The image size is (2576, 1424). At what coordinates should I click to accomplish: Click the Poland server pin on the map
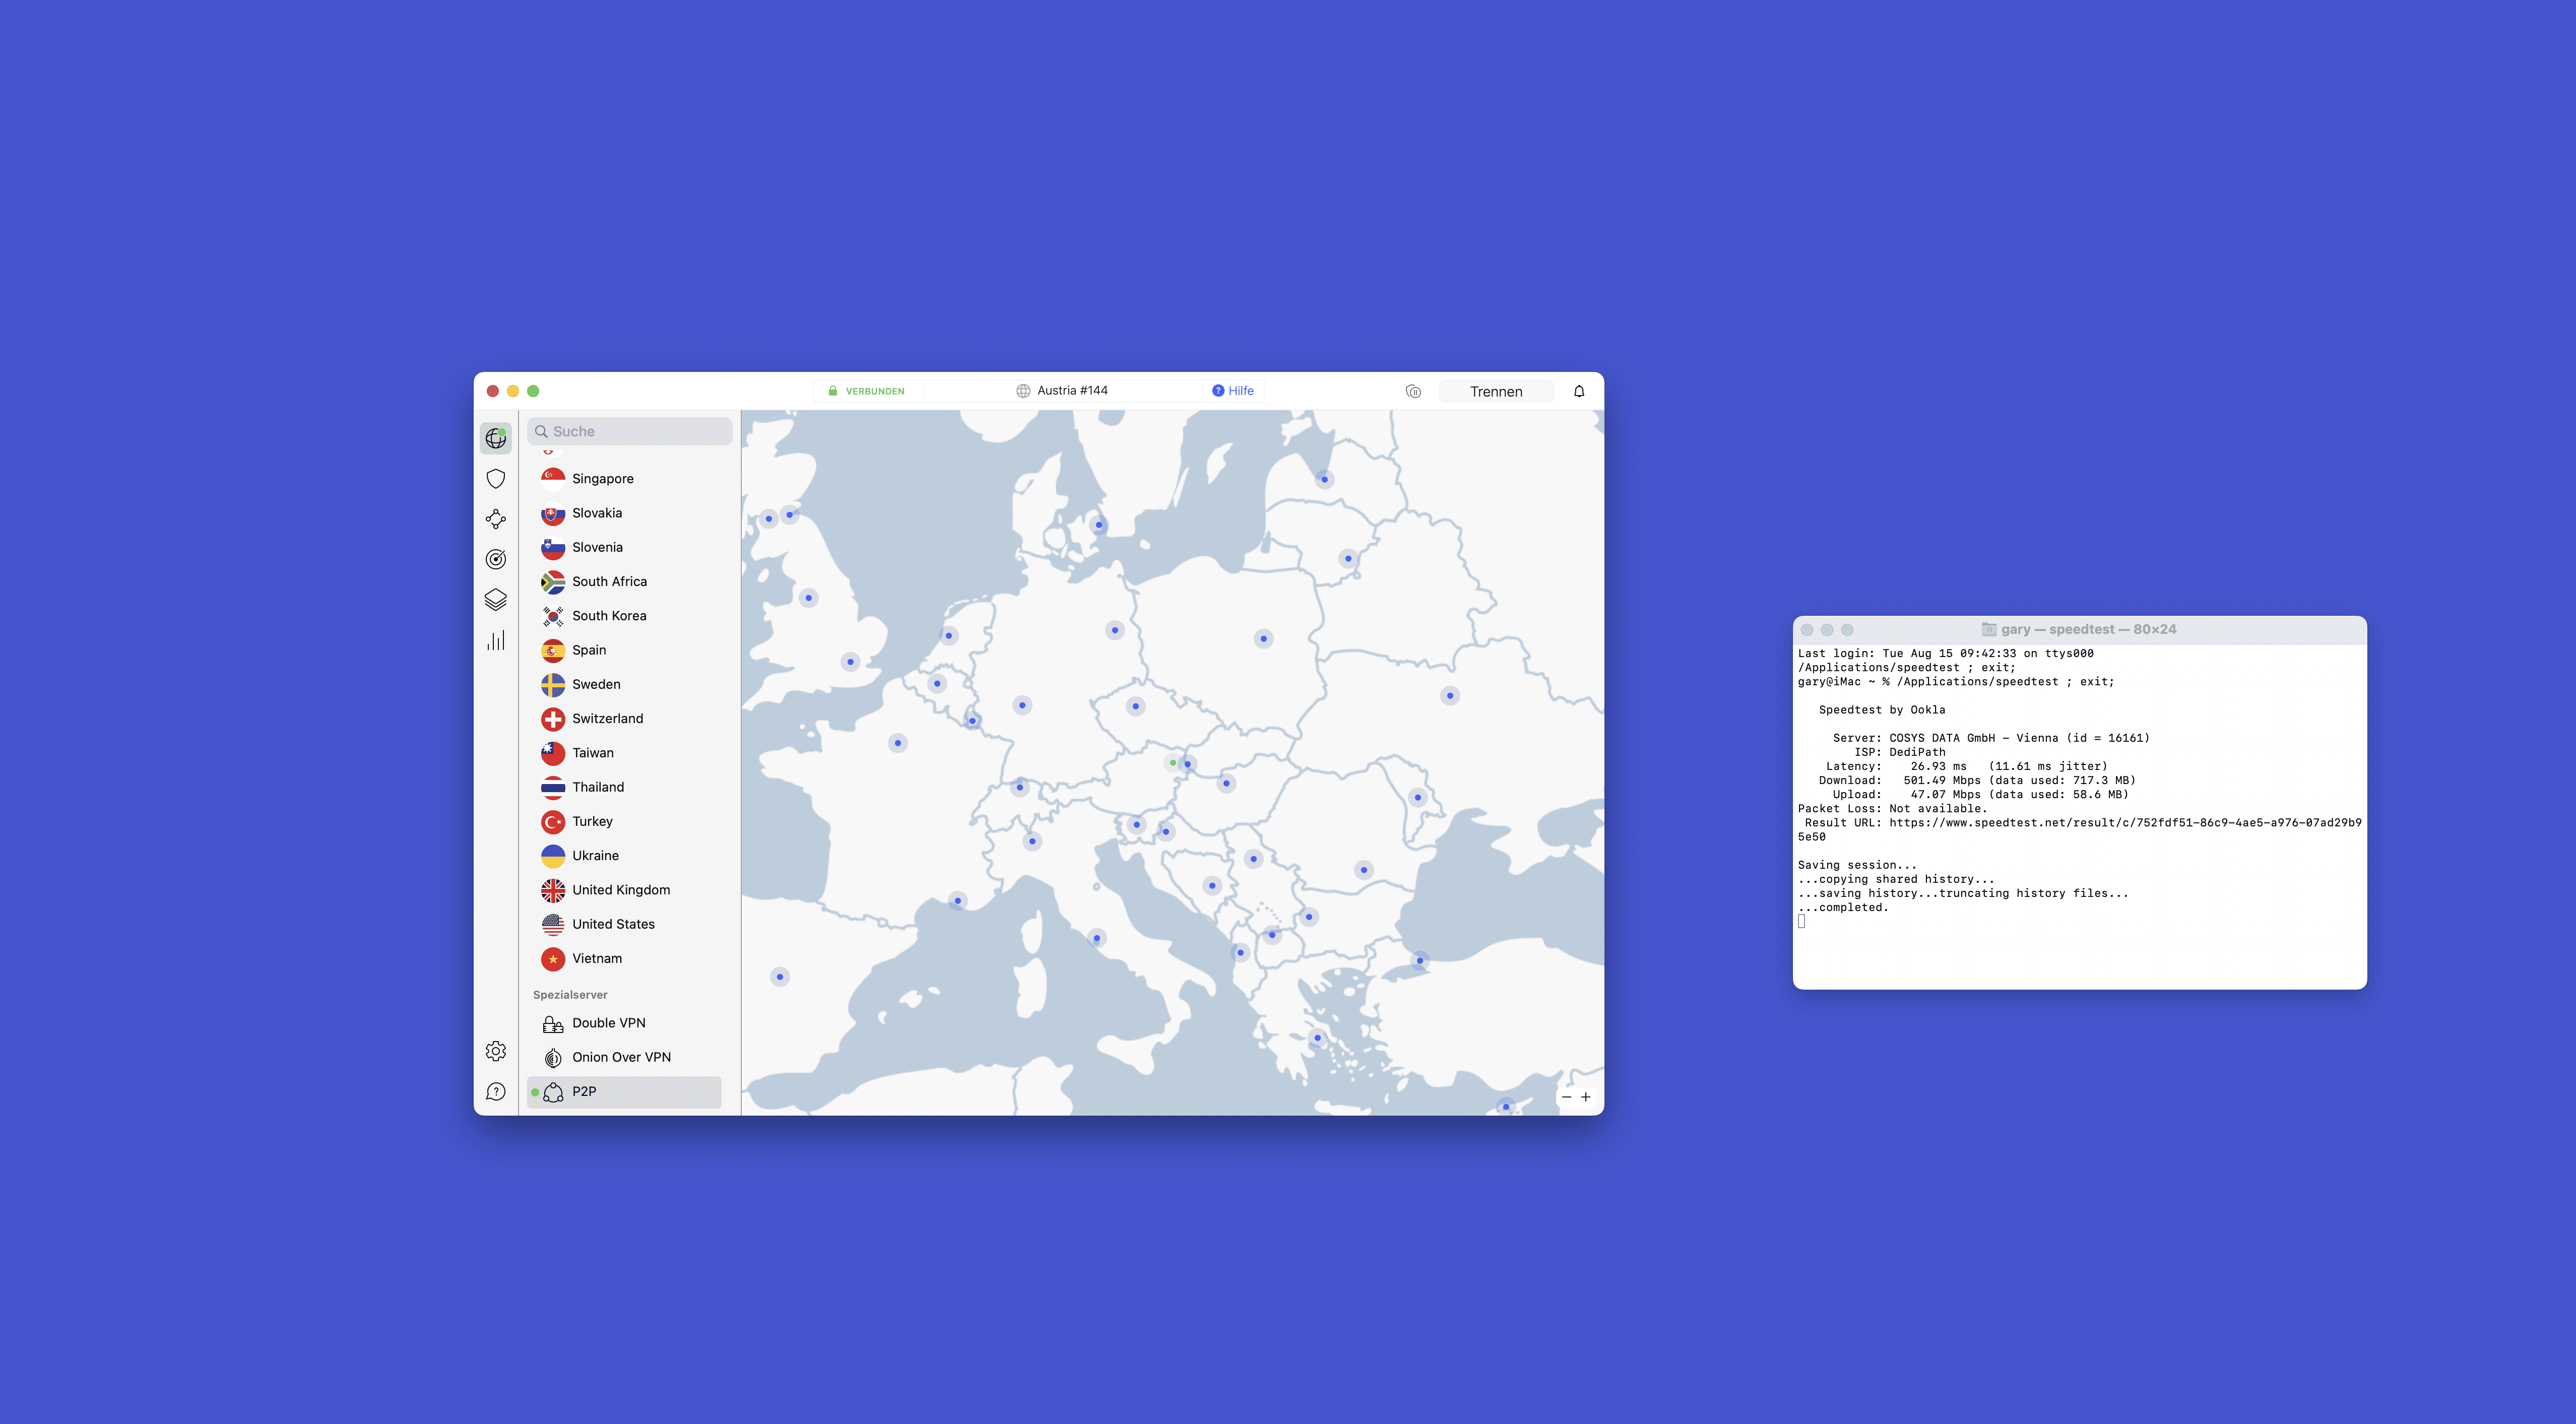(x=1264, y=639)
